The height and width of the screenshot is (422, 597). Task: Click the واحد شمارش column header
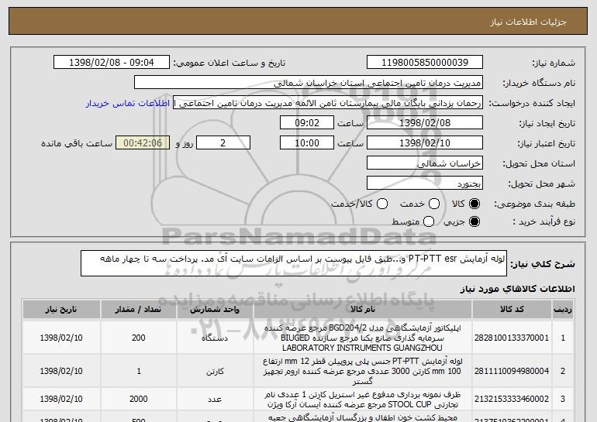point(215,310)
